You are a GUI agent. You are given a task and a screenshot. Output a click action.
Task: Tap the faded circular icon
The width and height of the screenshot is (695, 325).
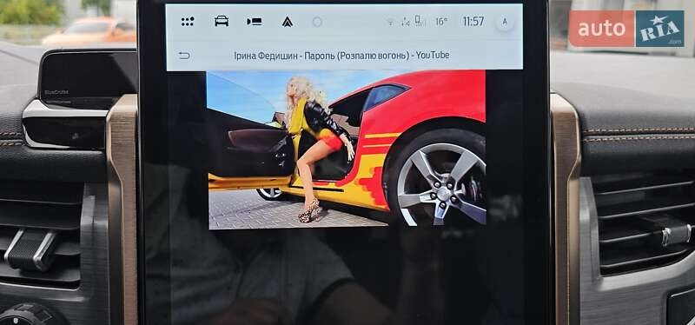pos(317,22)
